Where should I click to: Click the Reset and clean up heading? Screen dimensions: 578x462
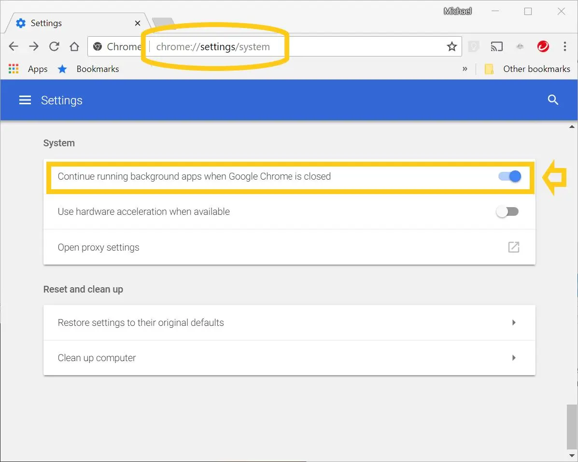[x=84, y=289]
